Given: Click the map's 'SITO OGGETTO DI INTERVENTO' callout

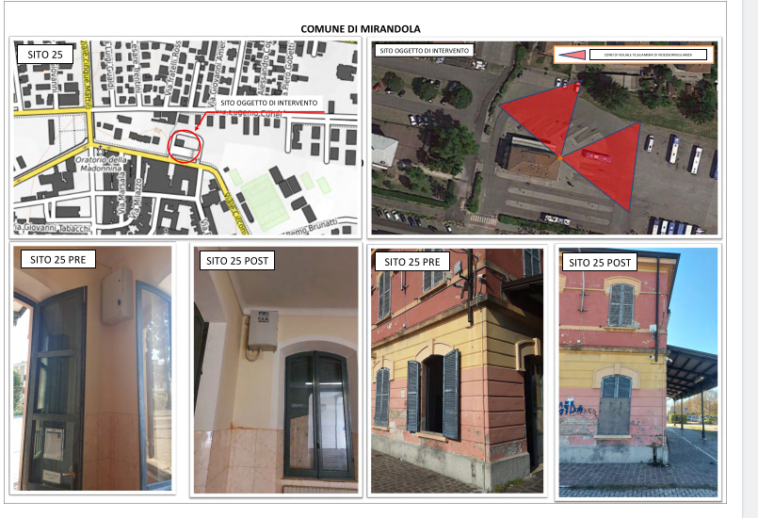Looking at the screenshot, I should [x=269, y=103].
